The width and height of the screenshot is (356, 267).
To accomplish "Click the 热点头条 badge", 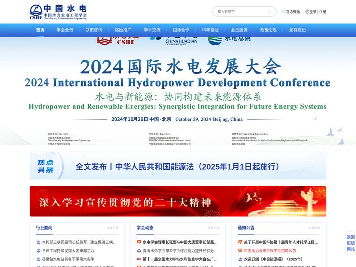I will pos(45,166).
